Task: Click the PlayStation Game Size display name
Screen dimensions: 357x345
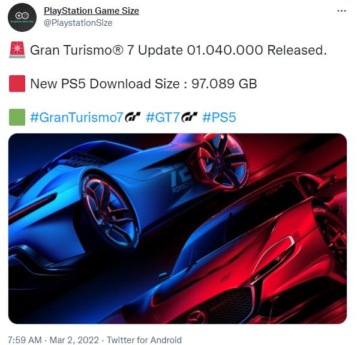Action: click(x=91, y=11)
